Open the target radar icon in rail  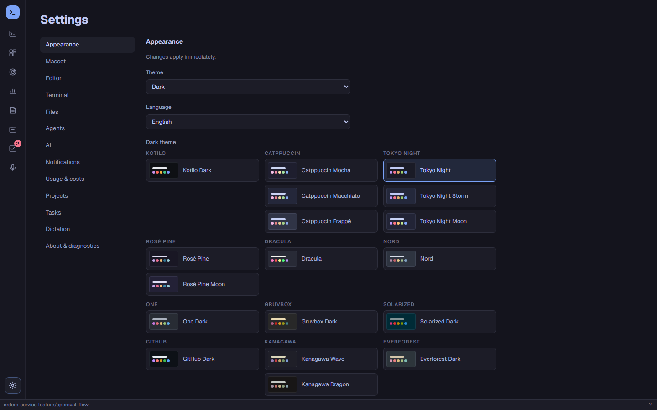click(x=13, y=72)
